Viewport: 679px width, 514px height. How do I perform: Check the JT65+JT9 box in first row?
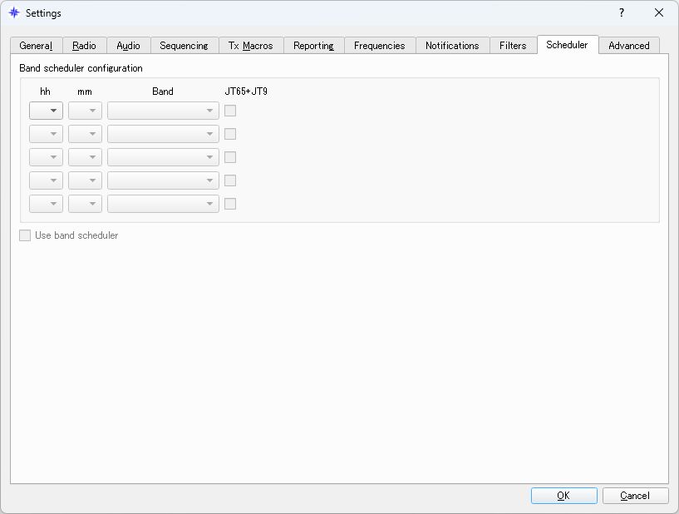pos(230,110)
